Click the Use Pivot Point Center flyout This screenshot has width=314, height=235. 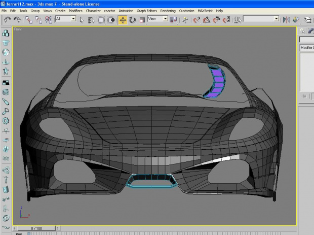[x=173, y=20]
